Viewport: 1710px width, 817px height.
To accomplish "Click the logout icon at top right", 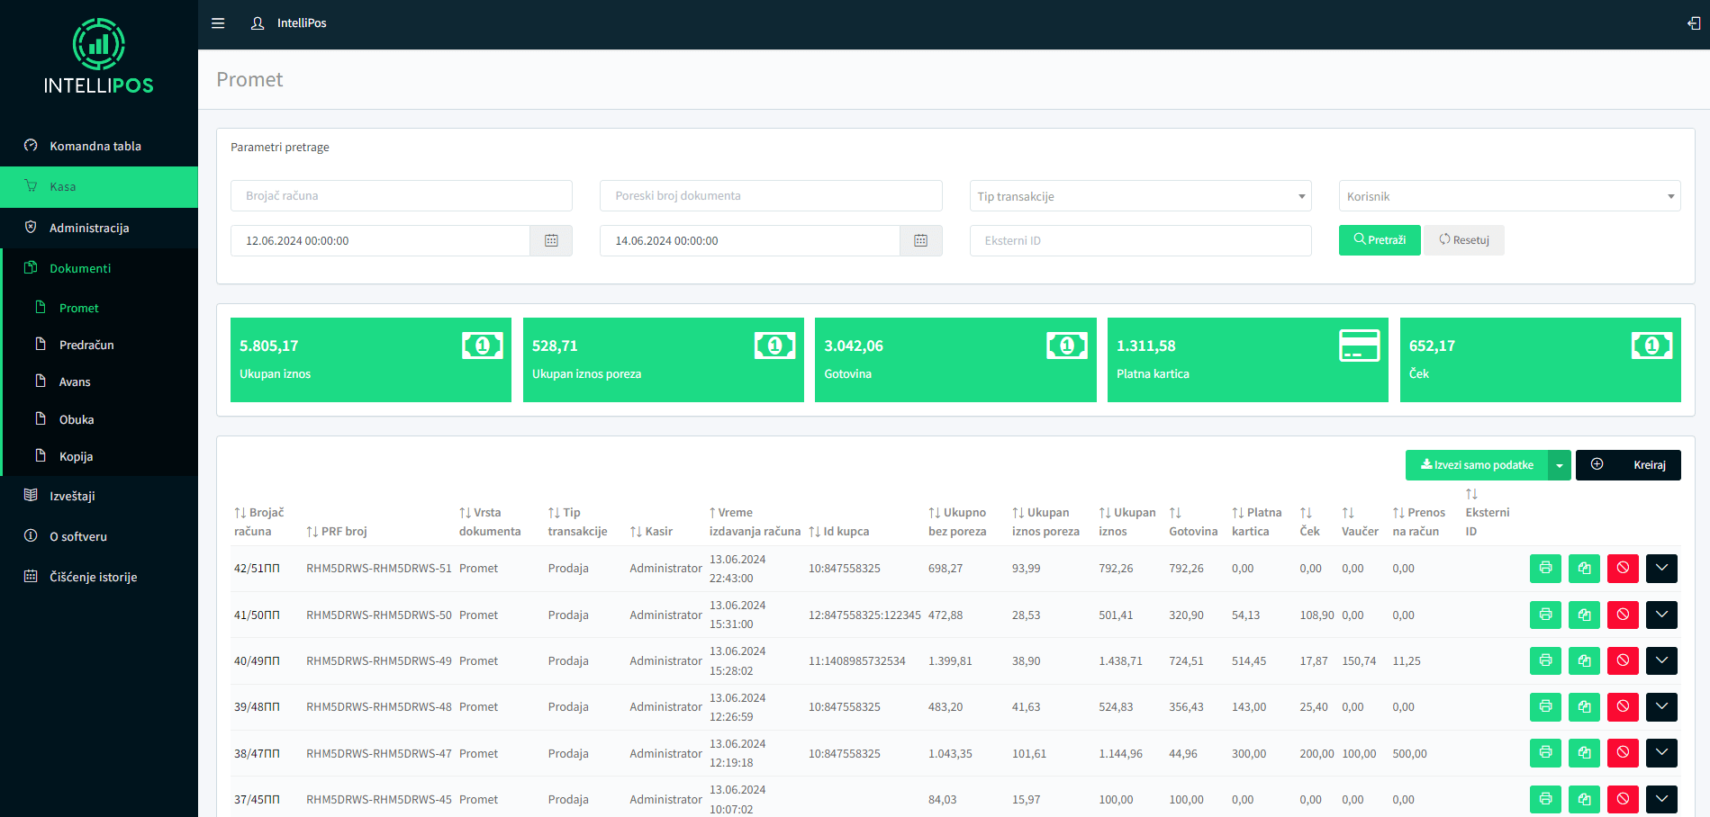I will [1693, 23].
